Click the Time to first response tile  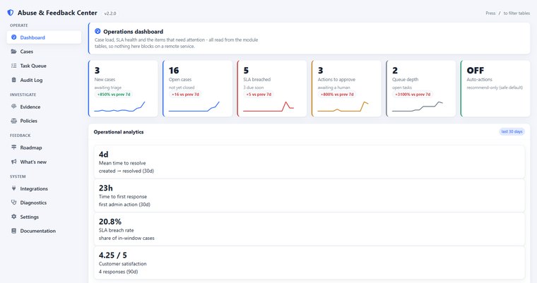point(309,195)
